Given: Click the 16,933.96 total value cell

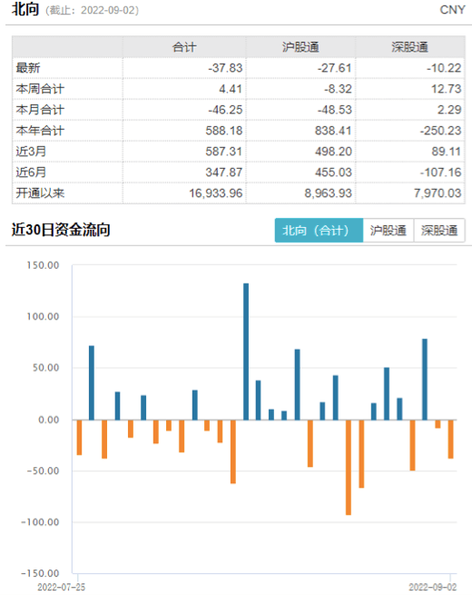Looking at the screenshot, I should [x=216, y=193].
